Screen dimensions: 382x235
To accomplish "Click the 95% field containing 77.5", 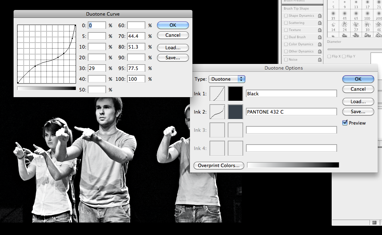I will click(136, 68).
